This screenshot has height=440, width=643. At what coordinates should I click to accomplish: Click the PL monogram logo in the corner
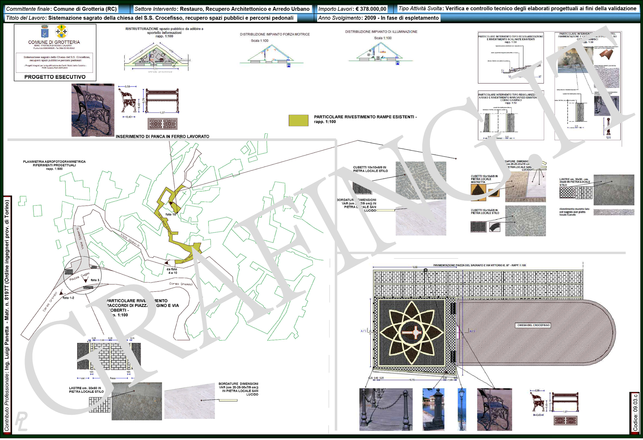click(21, 421)
